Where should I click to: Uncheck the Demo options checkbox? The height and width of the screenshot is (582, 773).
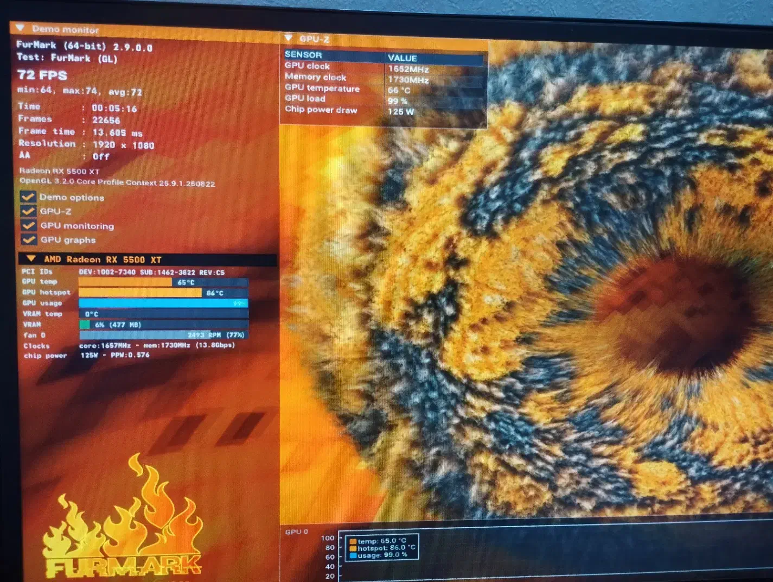point(28,197)
